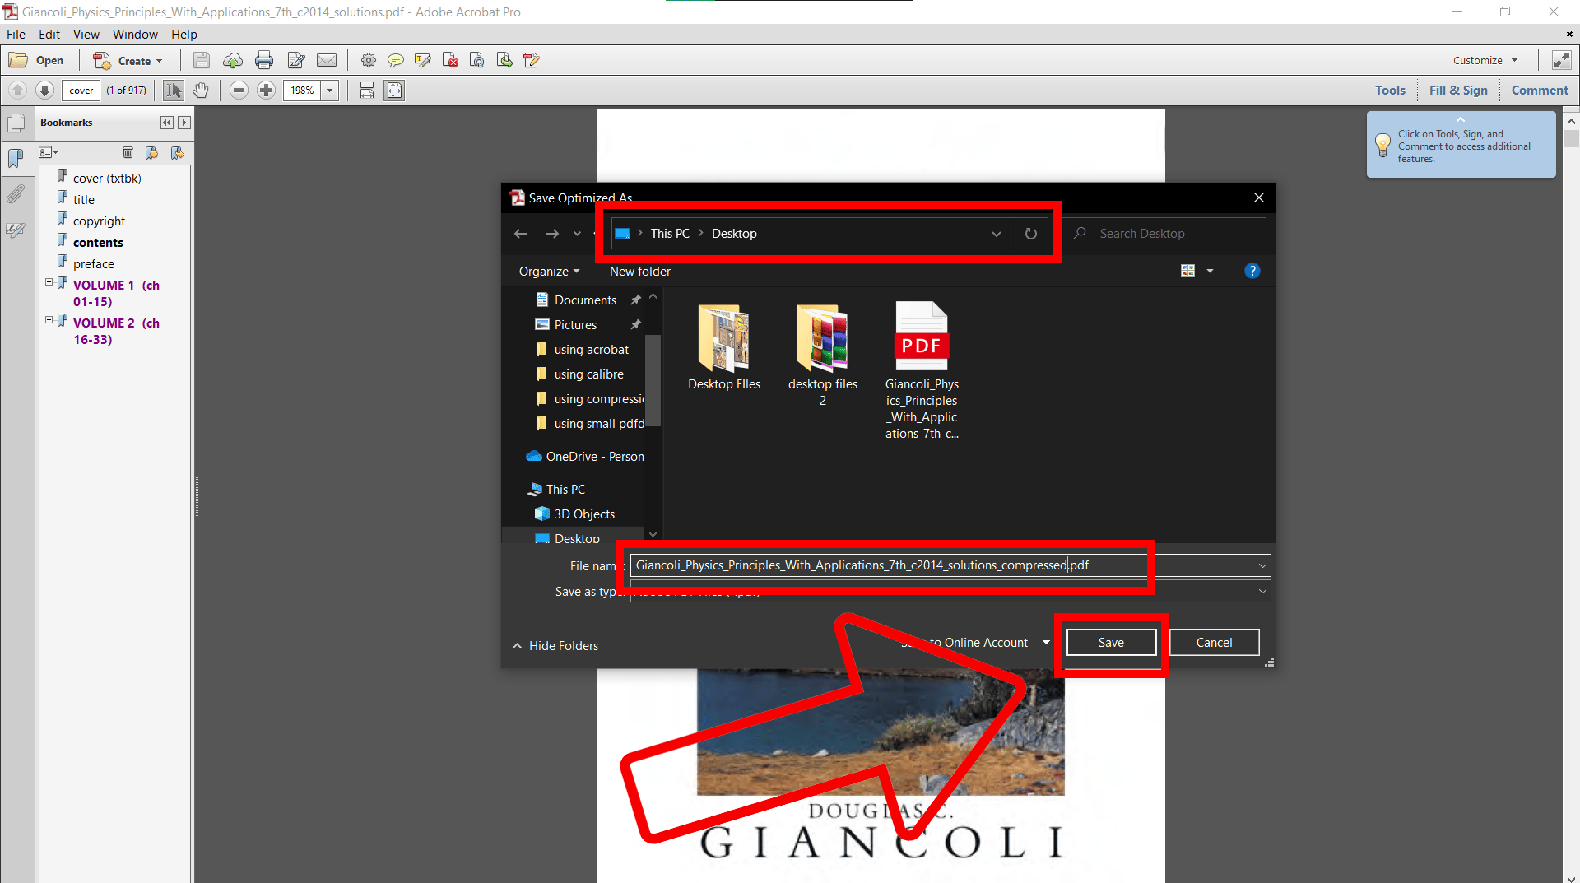Expand the VOLUME 2 (ch 16-33) bookmark
The image size is (1580, 883).
49,320
